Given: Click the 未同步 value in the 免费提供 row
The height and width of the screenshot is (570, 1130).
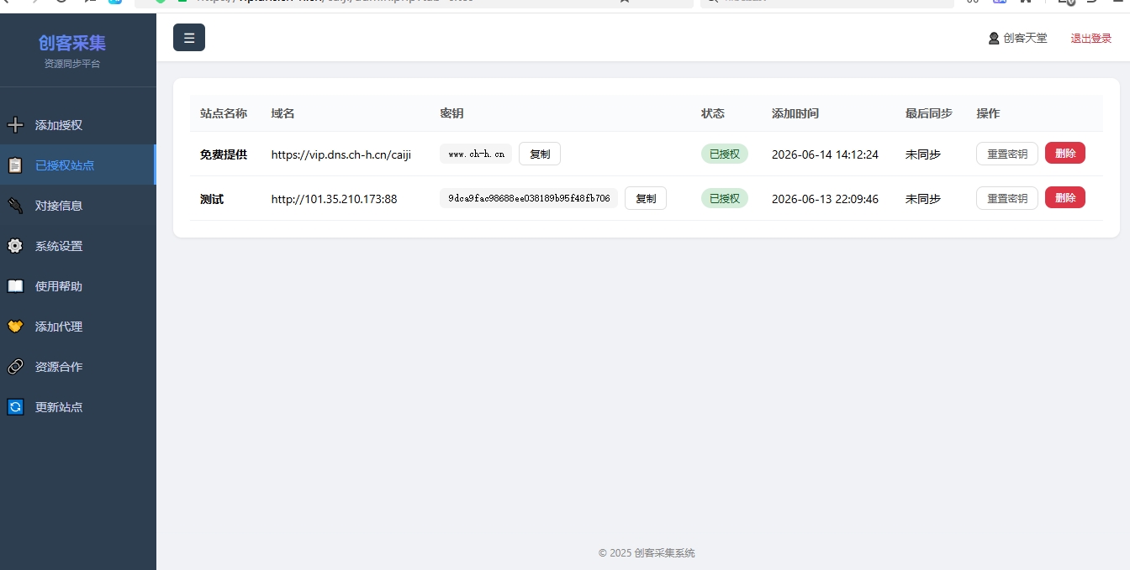Looking at the screenshot, I should 923,154.
